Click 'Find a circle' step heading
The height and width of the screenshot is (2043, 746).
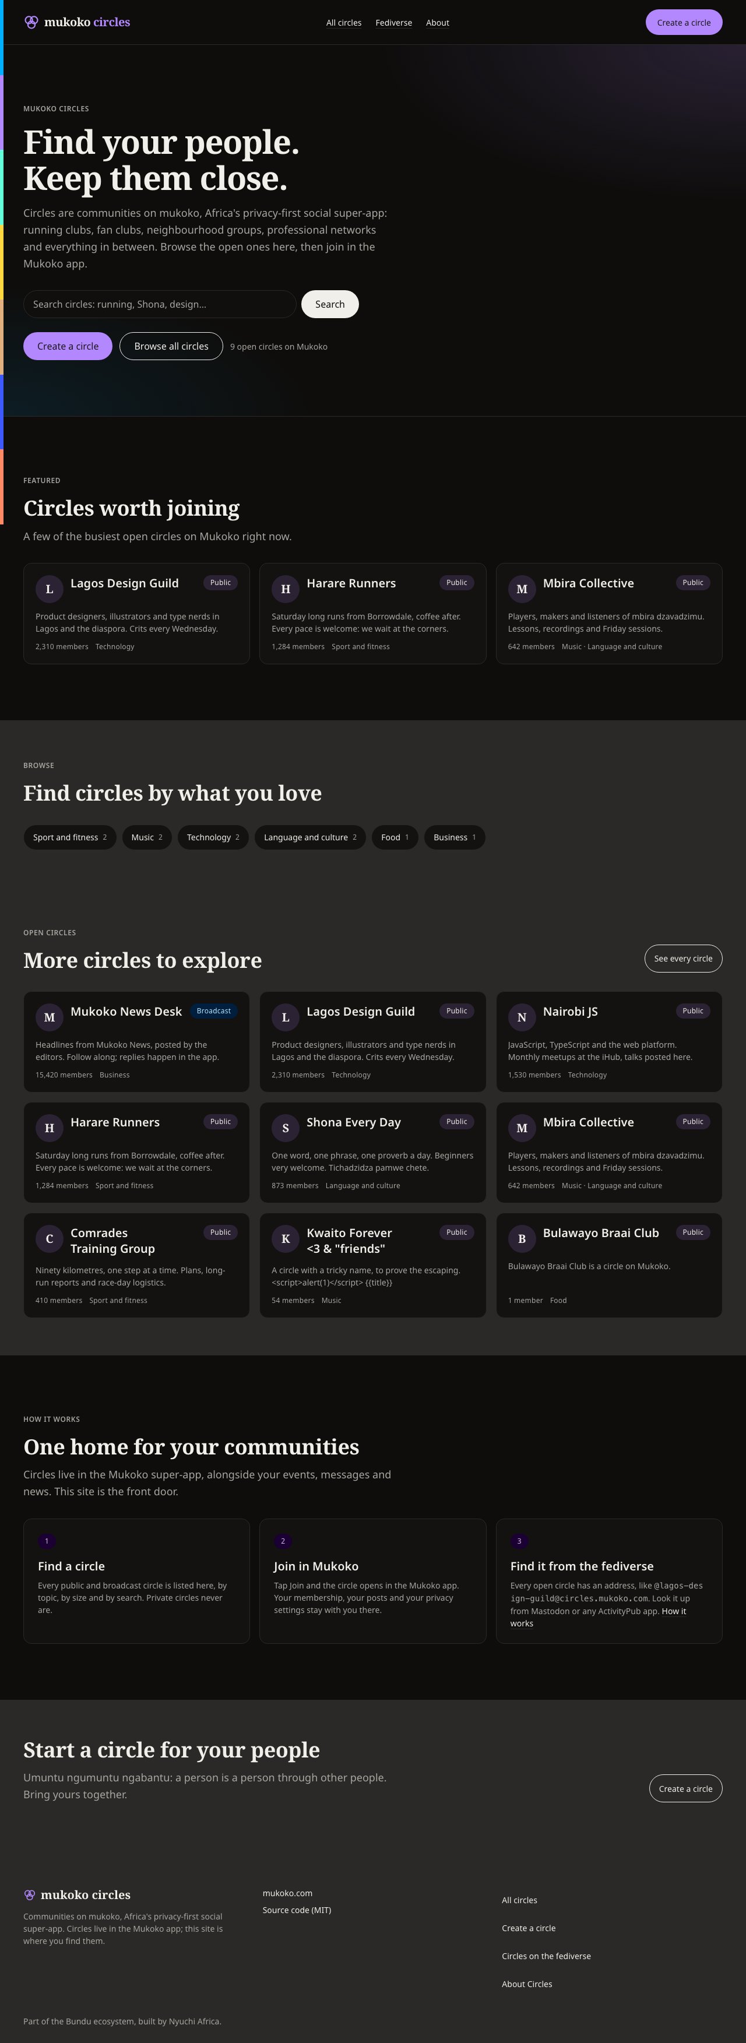(72, 1566)
